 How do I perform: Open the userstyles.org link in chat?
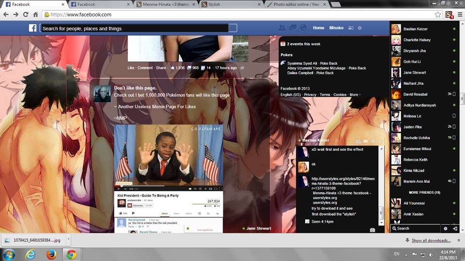coord(343,184)
